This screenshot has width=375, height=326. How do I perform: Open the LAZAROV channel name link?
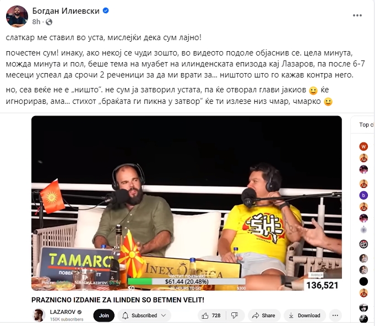tap(63, 312)
